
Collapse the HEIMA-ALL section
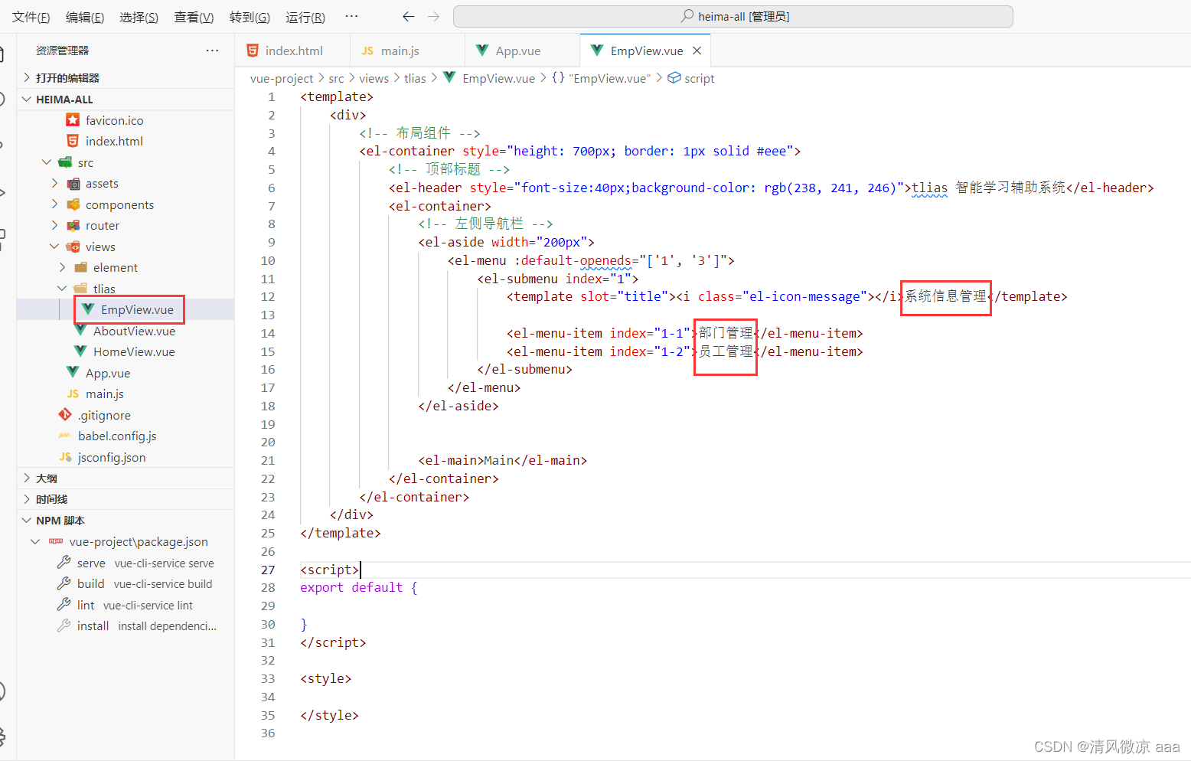point(126,100)
